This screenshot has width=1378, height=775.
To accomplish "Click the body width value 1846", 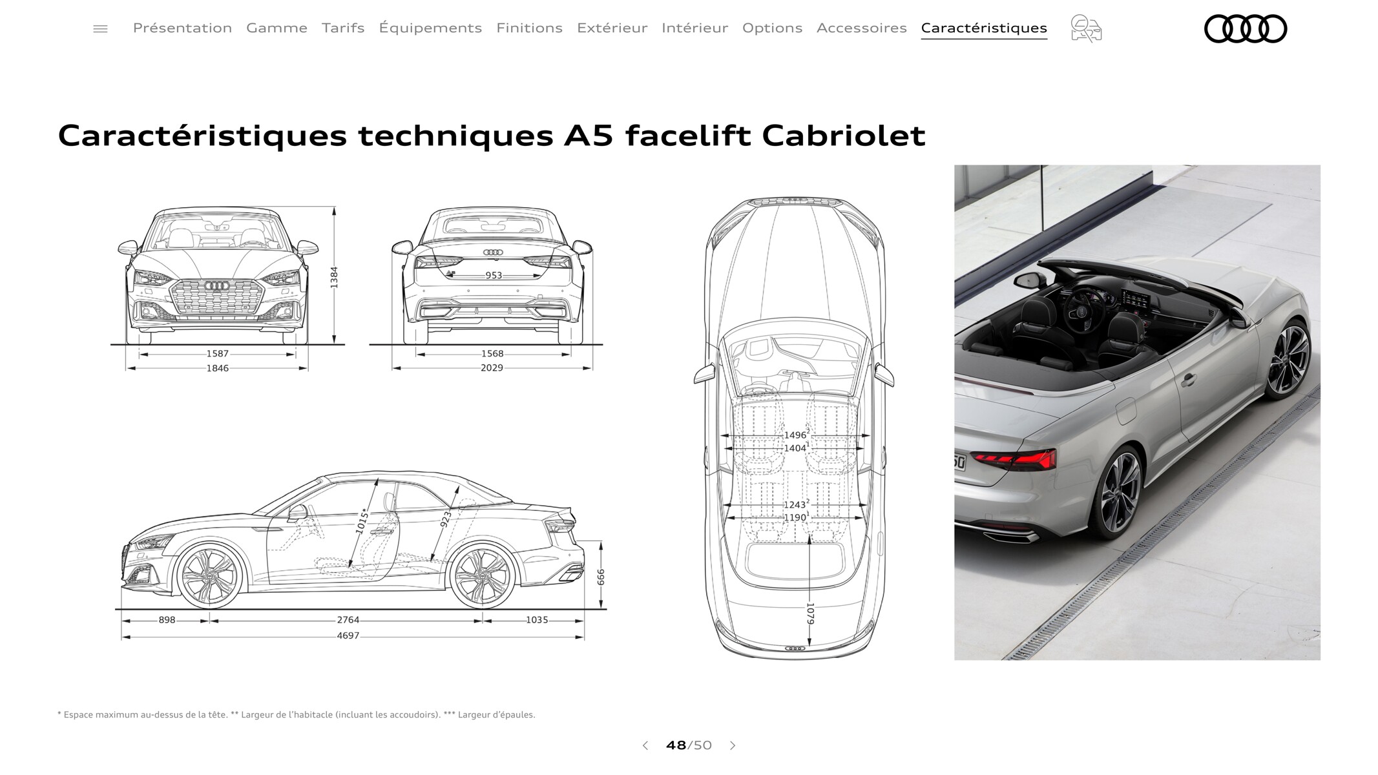I will [217, 368].
